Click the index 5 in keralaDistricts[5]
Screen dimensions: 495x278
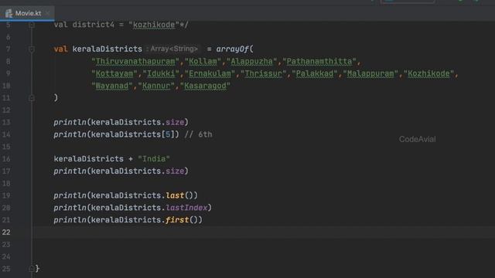coord(168,134)
